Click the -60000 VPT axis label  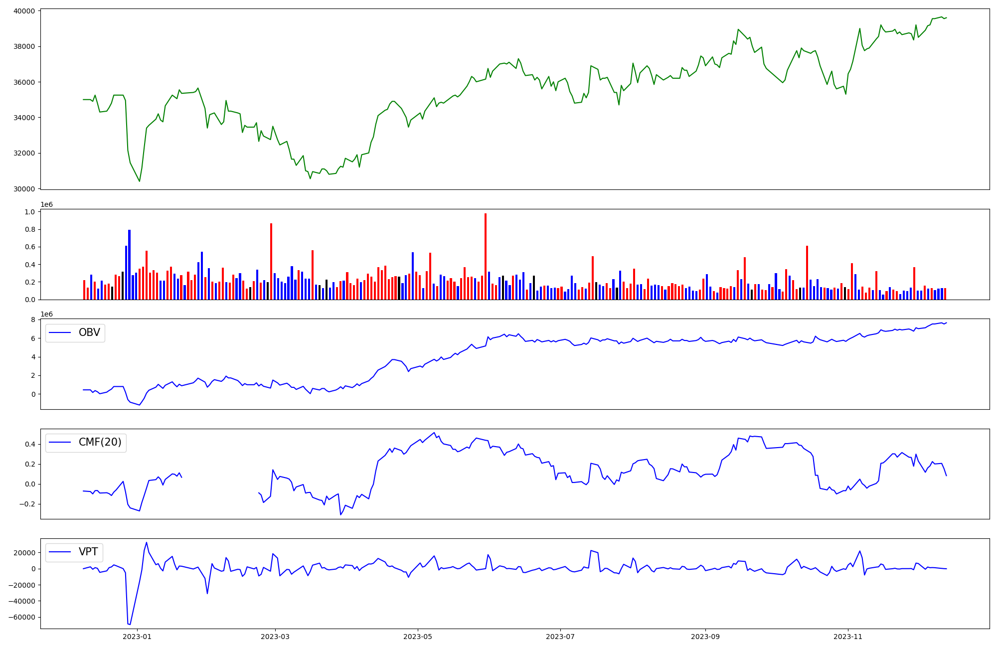22,617
